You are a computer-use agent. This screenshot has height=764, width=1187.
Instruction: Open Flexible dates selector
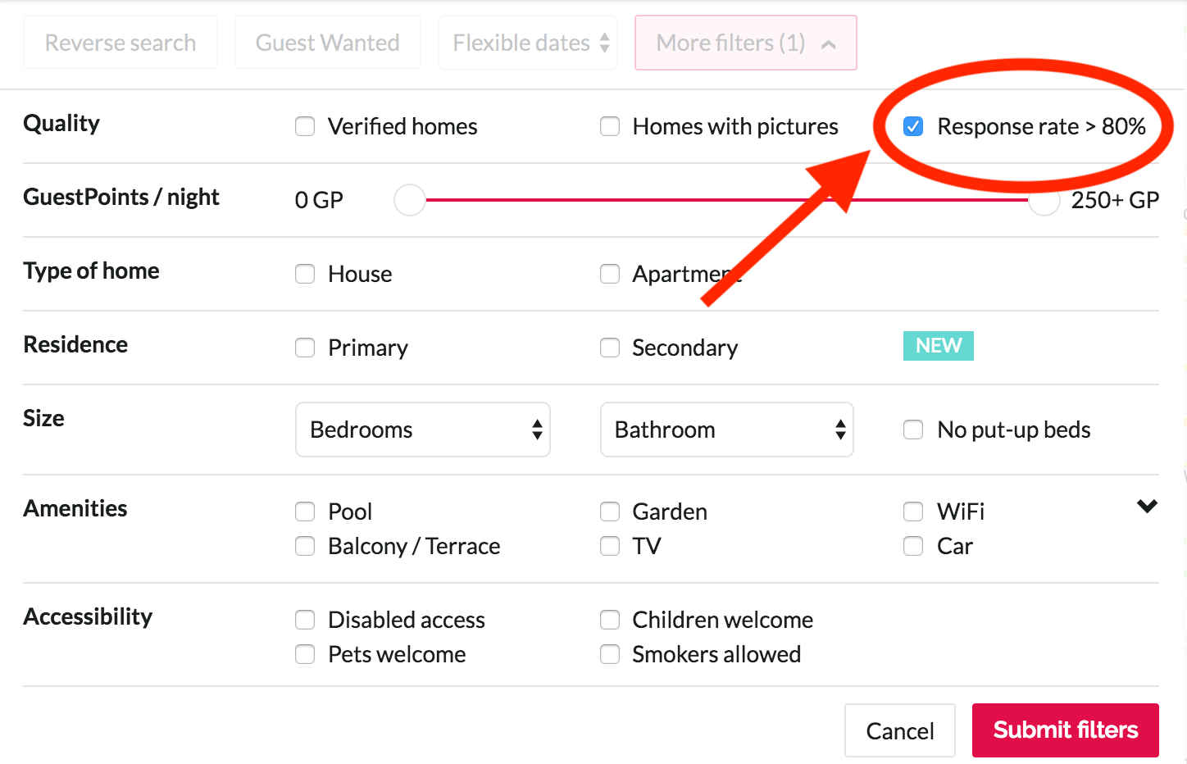[x=528, y=43]
